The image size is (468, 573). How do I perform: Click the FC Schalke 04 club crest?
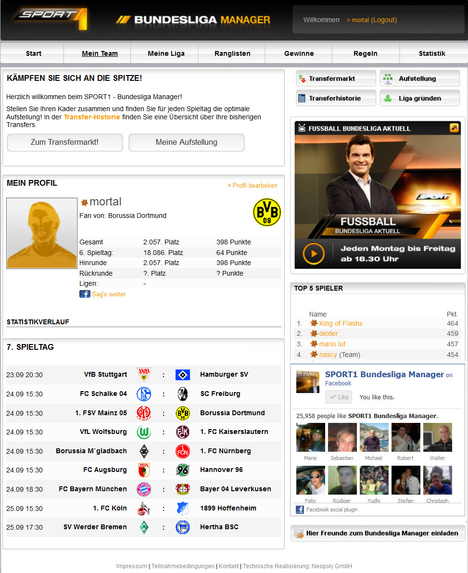pos(144,394)
